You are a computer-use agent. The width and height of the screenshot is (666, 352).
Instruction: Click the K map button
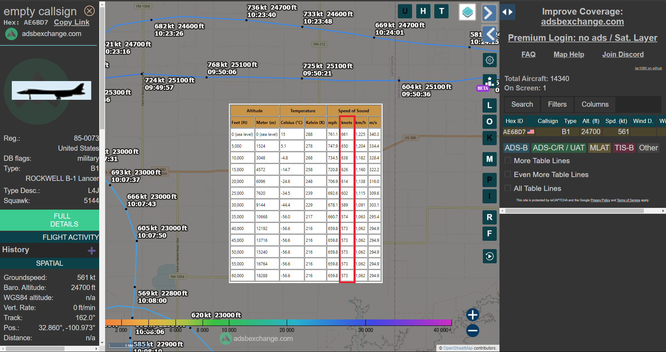[x=489, y=138]
